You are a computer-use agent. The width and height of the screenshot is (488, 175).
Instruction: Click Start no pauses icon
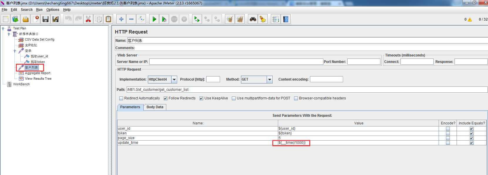[164, 19]
